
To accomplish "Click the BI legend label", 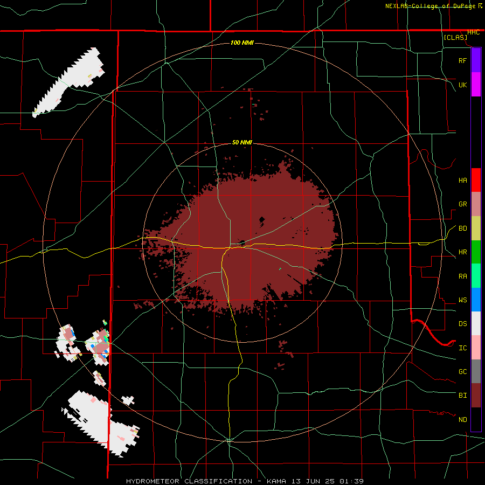I will point(462,396).
